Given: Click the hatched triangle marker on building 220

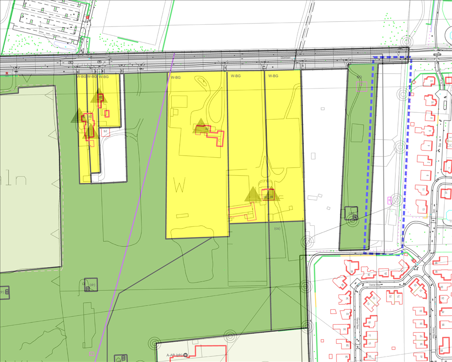Looking at the screenshot, I should 99,96.
